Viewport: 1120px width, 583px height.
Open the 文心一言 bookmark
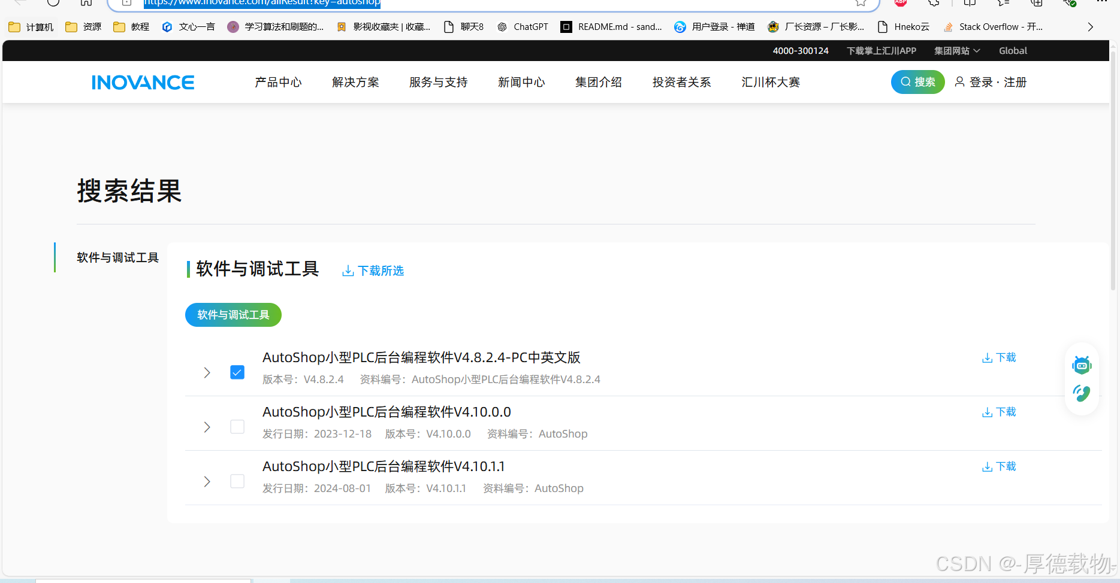click(x=188, y=27)
